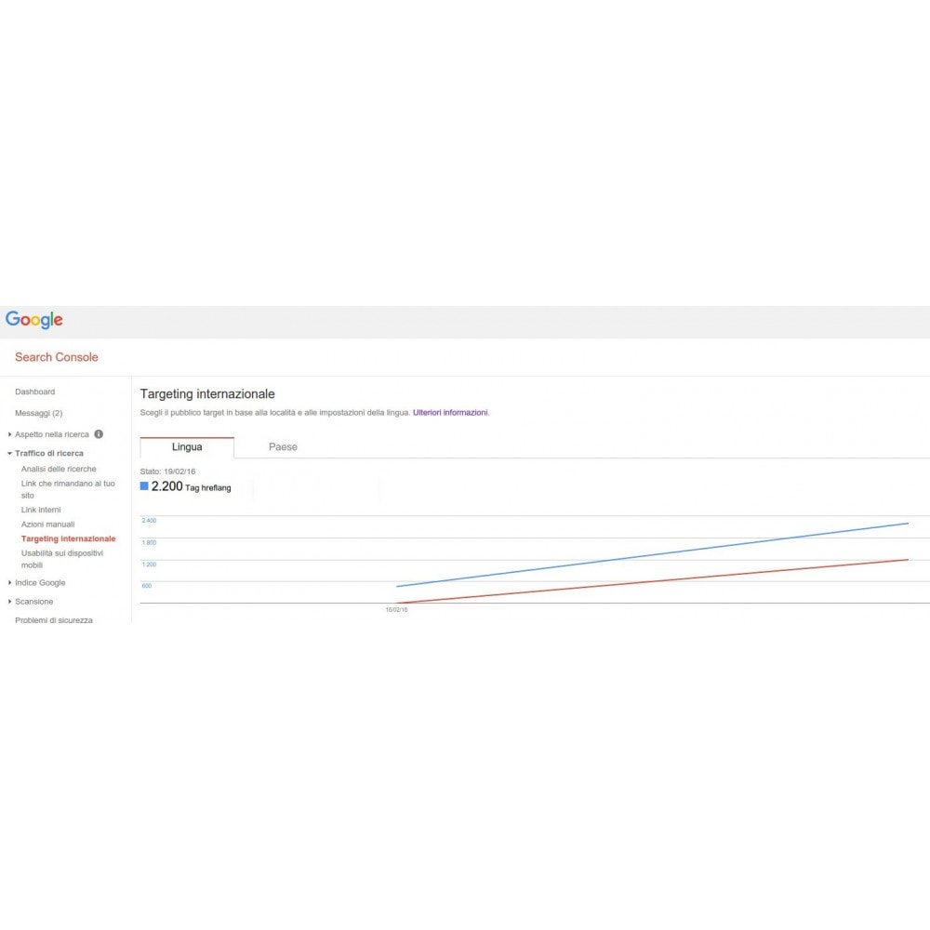The height and width of the screenshot is (930, 930).
Task: Open Azioni manuali page
Action: 48,525
